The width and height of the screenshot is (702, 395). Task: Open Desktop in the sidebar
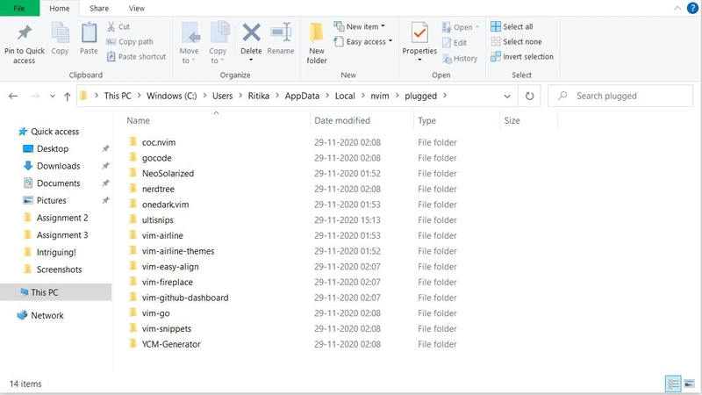click(53, 148)
